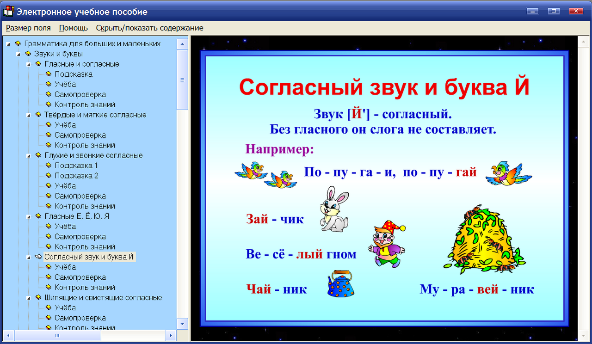Click the tag icon beside "Подсказка 2"
This screenshot has width=592, height=344.
(48, 175)
